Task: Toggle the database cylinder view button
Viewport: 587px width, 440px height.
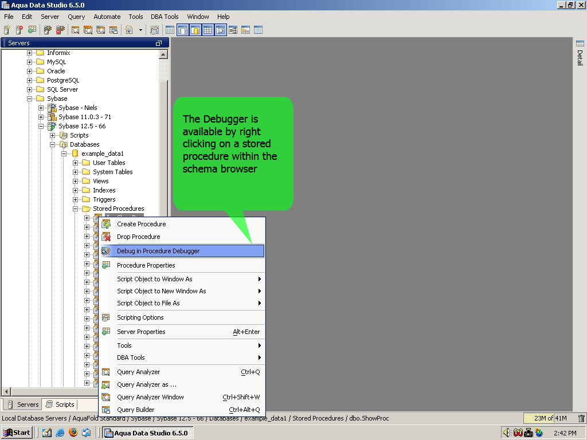Action: [195, 30]
